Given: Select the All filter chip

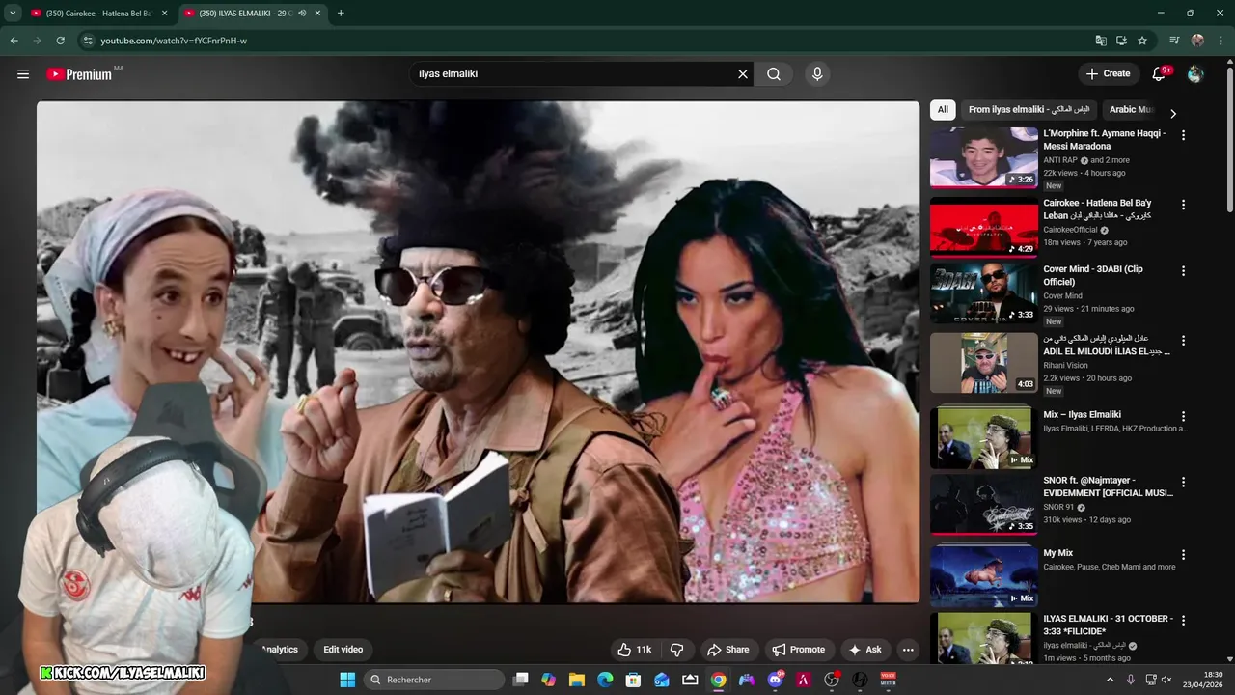Looking at the screenshot, I should [943, 109].
